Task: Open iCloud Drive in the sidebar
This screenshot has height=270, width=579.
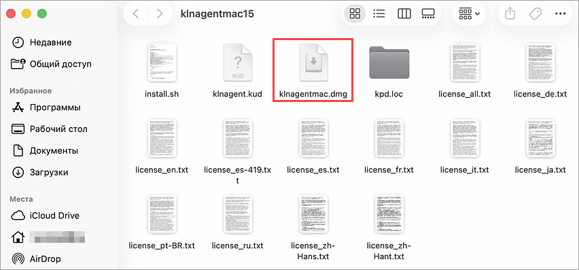Action: click(x=46, y=216)
